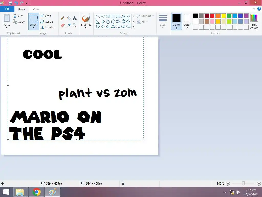Open Customize Quick Access Toolbar arrow
Image resolution: width=262 pixels, height=197 pixels.
tap(26, 3)
